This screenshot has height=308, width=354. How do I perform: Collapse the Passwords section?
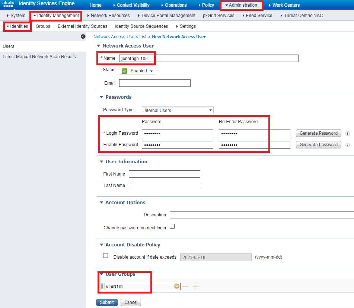click(101, 97)
